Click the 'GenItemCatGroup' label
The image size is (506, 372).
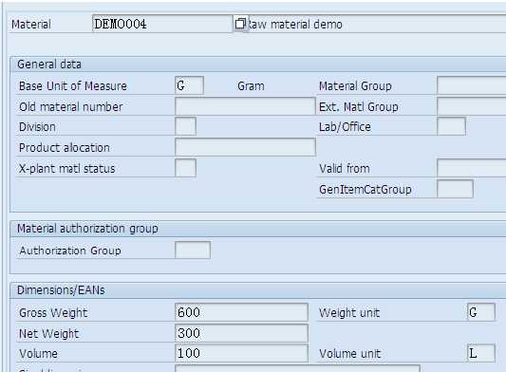pyautogui.click(x=365, y=189)
